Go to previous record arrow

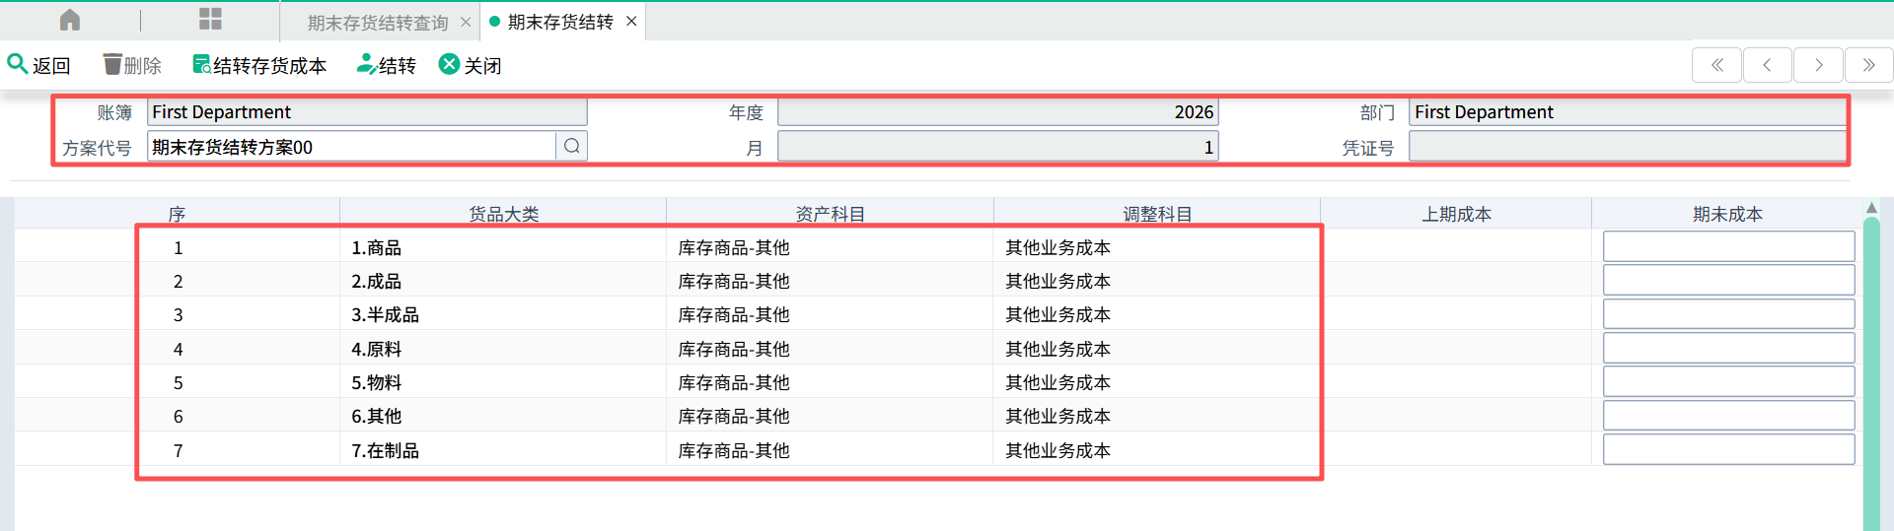1767,65
